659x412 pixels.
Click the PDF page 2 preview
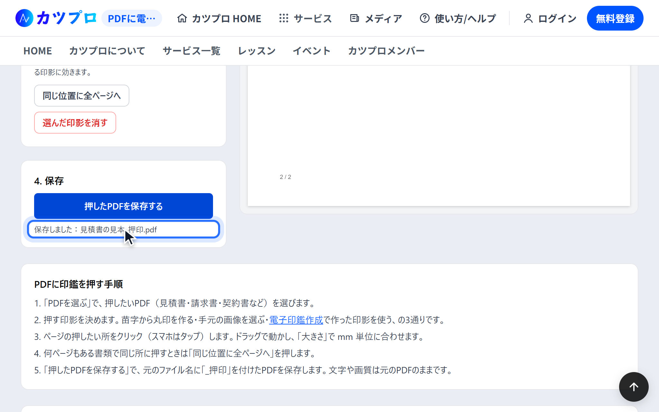click(x=439, y=136)
